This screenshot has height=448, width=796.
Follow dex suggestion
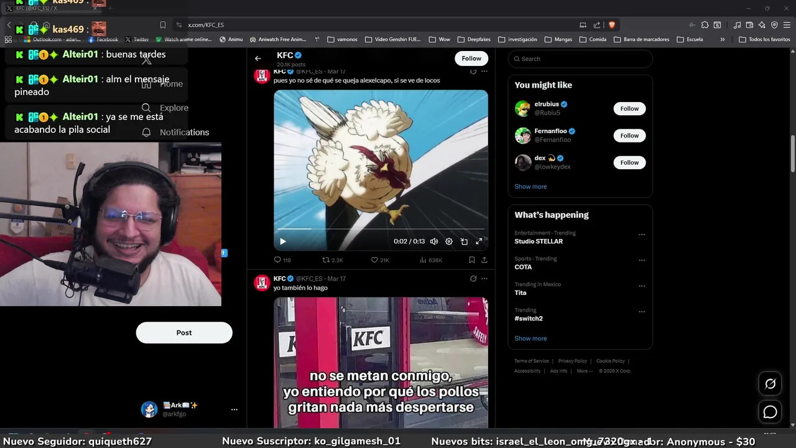pos(629,162)
